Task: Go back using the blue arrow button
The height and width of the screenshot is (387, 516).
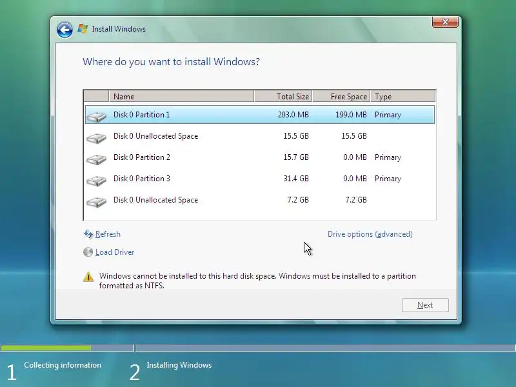Action: click(64, 30)
